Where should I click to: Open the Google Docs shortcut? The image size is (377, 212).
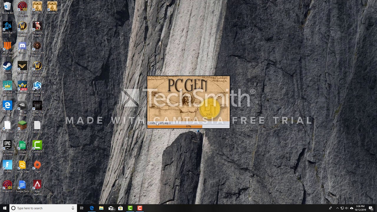pyautogui.click(x=22, y=186)
